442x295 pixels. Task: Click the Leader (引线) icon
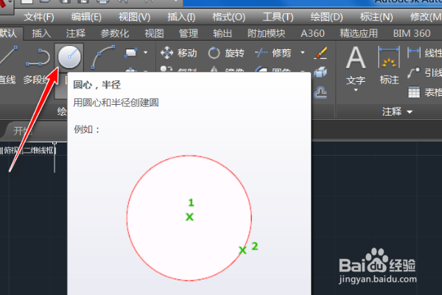point(413,72)
